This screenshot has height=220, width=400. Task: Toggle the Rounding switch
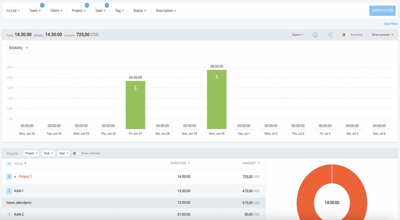click(345, 35)
